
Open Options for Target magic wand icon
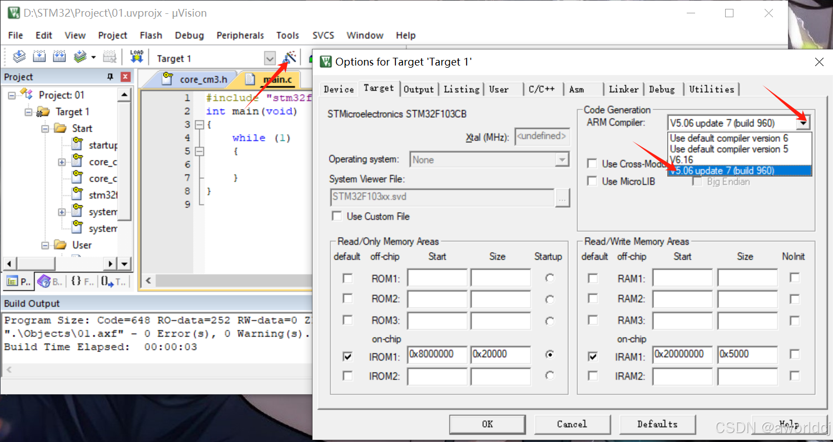(x=290, y=58)
